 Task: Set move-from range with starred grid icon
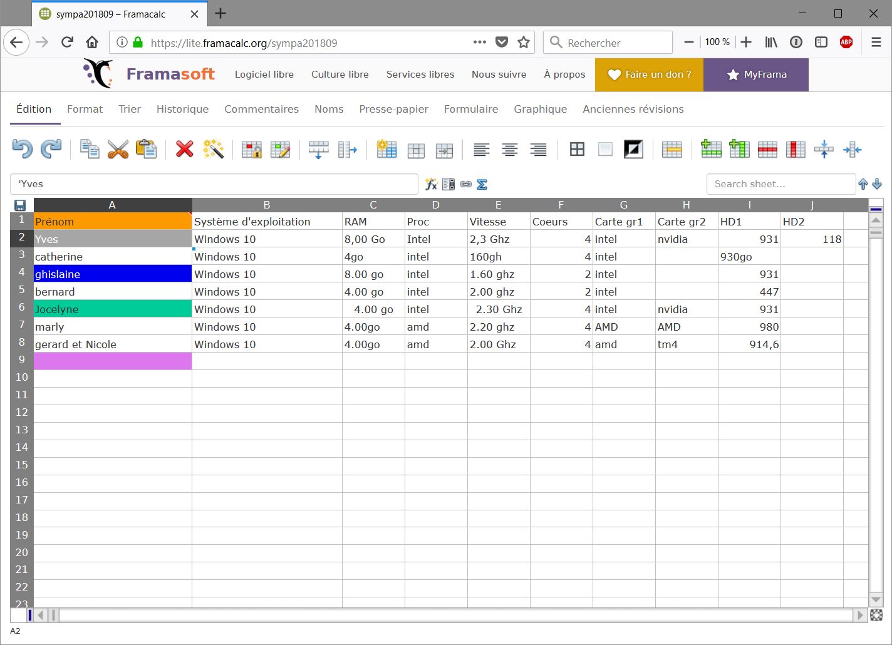[386, 149]
